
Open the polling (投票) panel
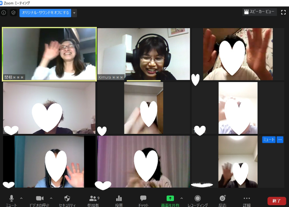pyautogui.click(x=119, y=199)
